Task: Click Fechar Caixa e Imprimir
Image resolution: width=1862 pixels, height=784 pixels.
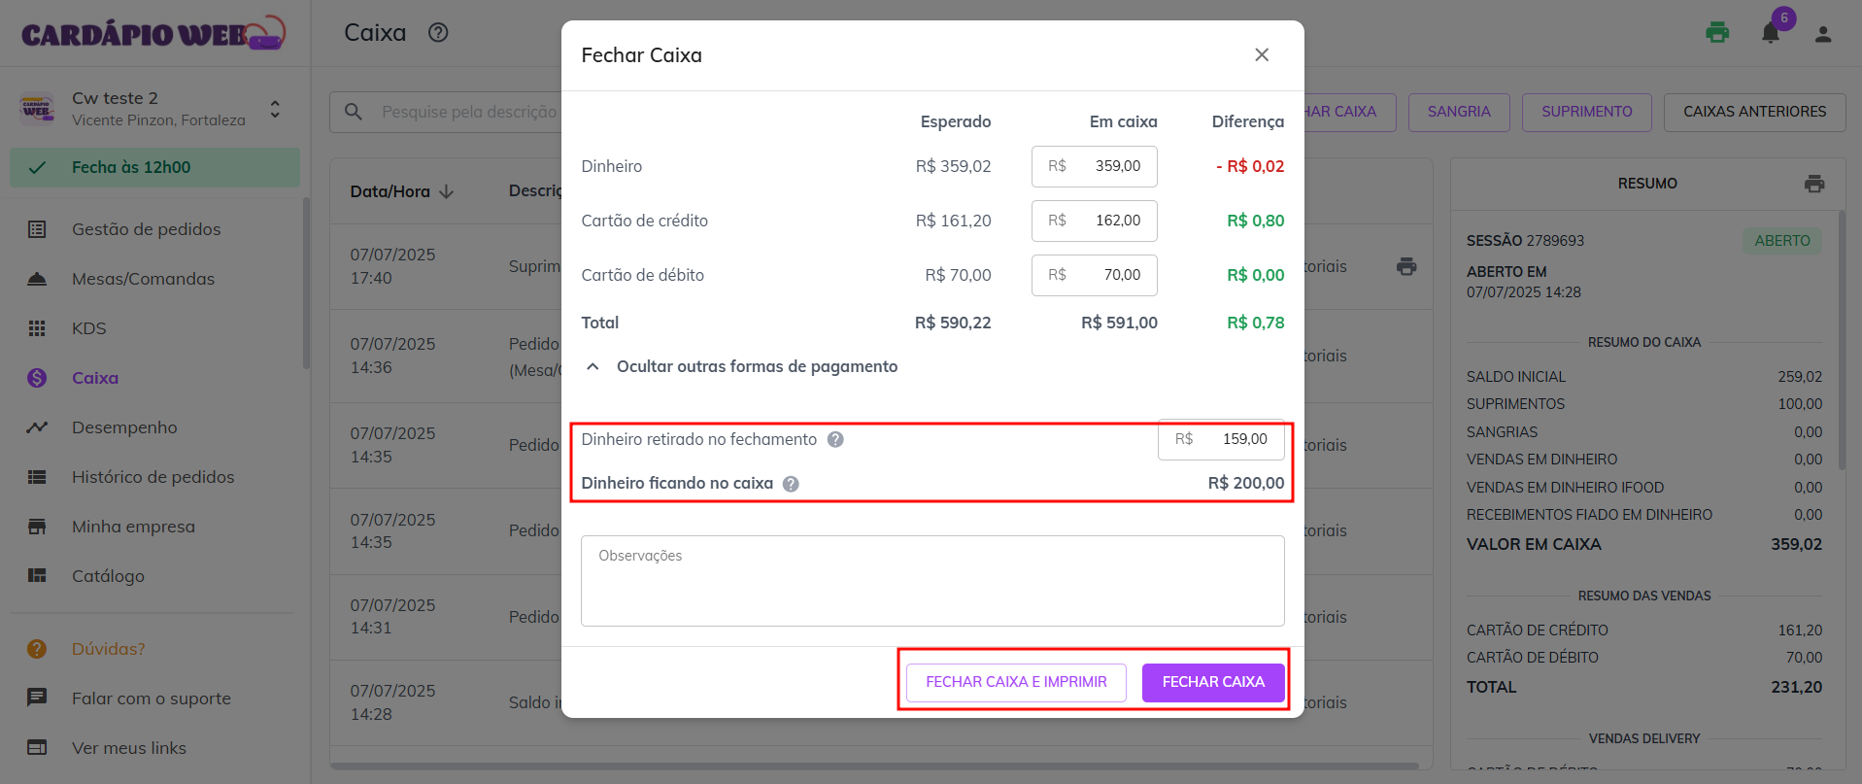Action: pos(1016,682)
